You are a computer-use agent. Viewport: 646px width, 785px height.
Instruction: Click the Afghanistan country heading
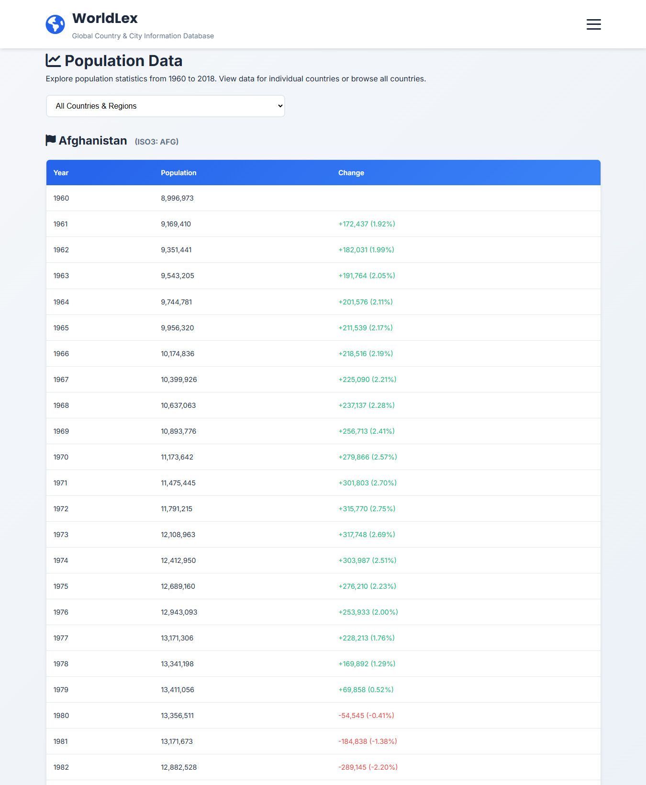pos(93,141)
